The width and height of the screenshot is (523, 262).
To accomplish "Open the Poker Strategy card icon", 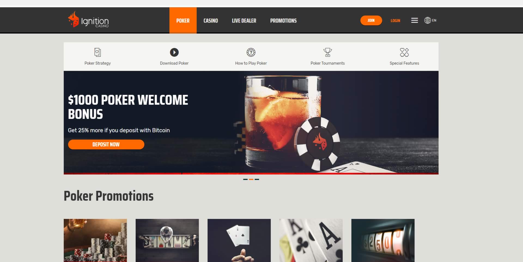I will click(98, 52).
